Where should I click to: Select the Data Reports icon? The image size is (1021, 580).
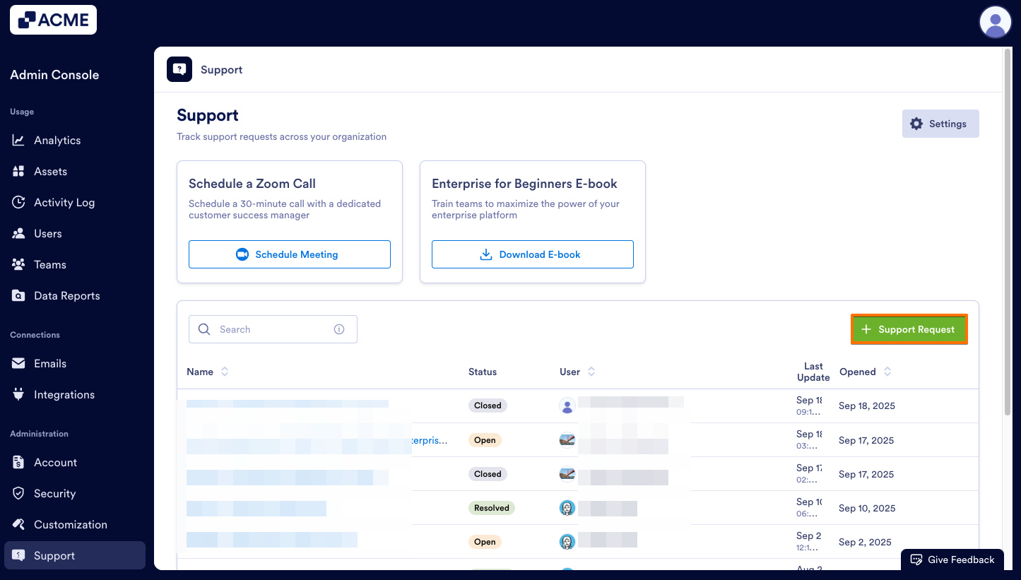coord(19,295)
